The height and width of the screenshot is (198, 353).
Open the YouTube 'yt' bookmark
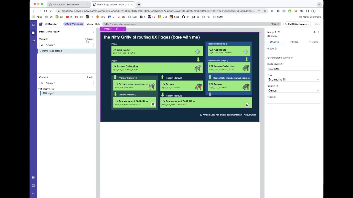69,17
